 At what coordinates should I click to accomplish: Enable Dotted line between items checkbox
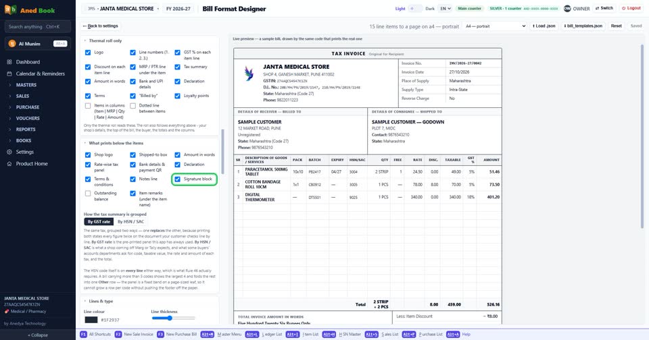click(x=133, y=106)
